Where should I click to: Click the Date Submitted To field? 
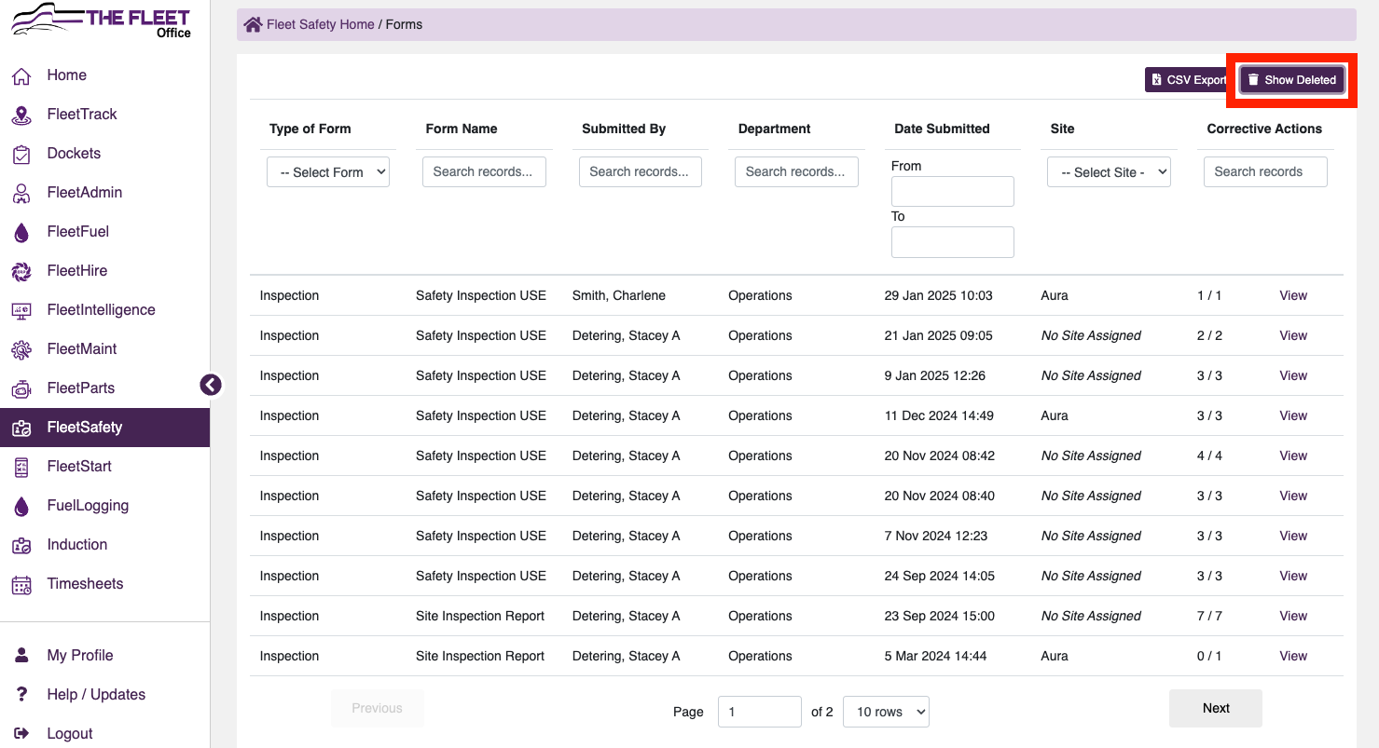pyautogui.click(x=953, y=242)
